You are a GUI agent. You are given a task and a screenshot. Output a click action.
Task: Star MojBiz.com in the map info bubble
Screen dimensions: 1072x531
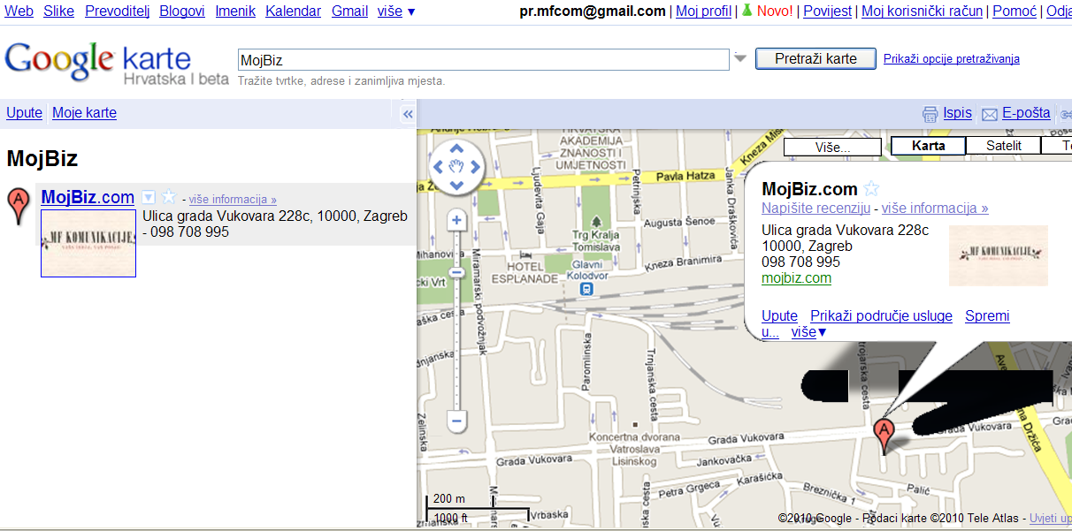871,188
